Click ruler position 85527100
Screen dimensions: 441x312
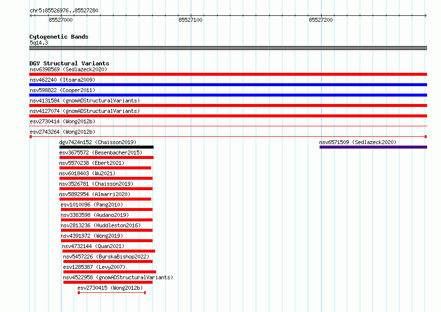tap(190, 20)
